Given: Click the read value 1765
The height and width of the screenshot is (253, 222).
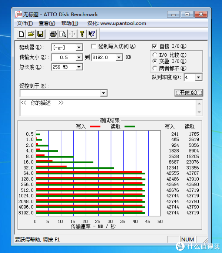Looking at the screenshot, I should pos(194,134).
